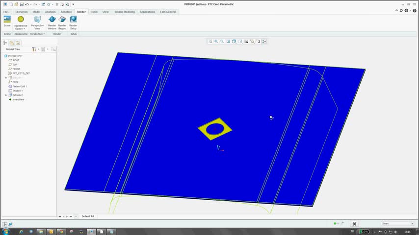Open the Windows Start button
The image size is (419, 235).
[5, 231]
